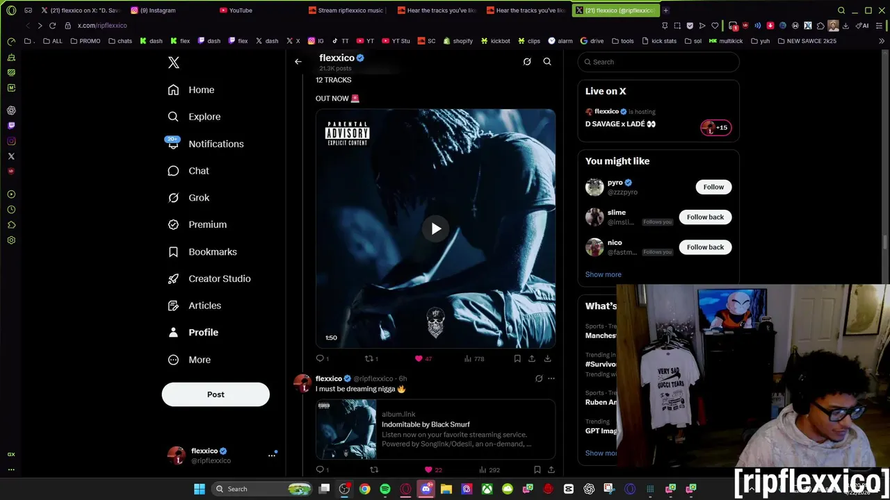Open the tools bookmarks folder
Viewport: 890px width, 500px height.
coord(622,41)
